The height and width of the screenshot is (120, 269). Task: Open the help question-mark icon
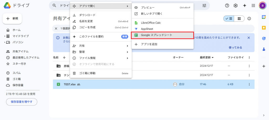pyautogui.click(x=227, y=6)
